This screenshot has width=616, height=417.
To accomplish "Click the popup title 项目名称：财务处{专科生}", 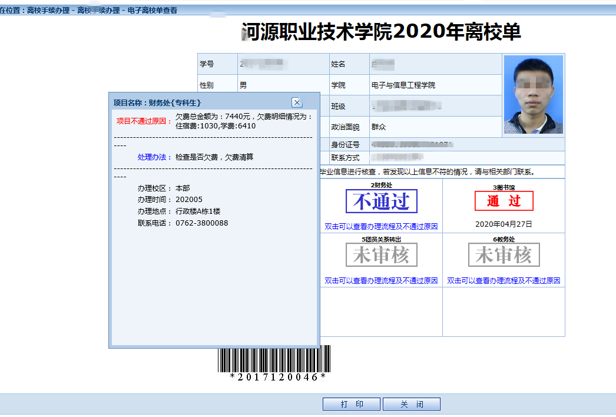I will click(157, 102).
